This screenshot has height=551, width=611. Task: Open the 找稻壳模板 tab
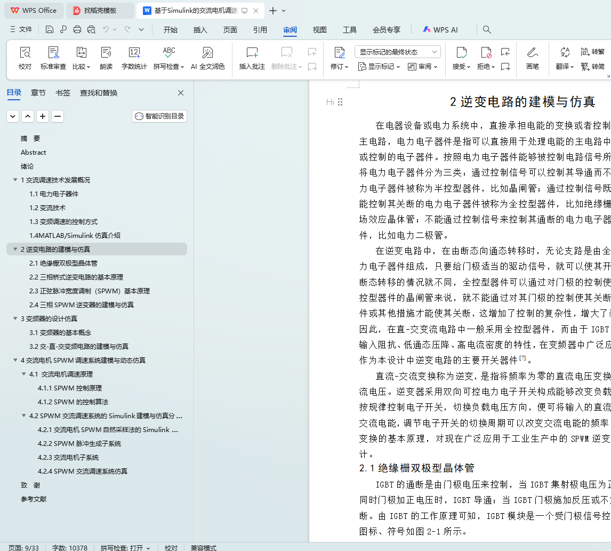[100, 11]
